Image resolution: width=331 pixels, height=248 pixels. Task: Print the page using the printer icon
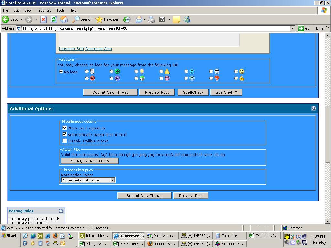152,19
